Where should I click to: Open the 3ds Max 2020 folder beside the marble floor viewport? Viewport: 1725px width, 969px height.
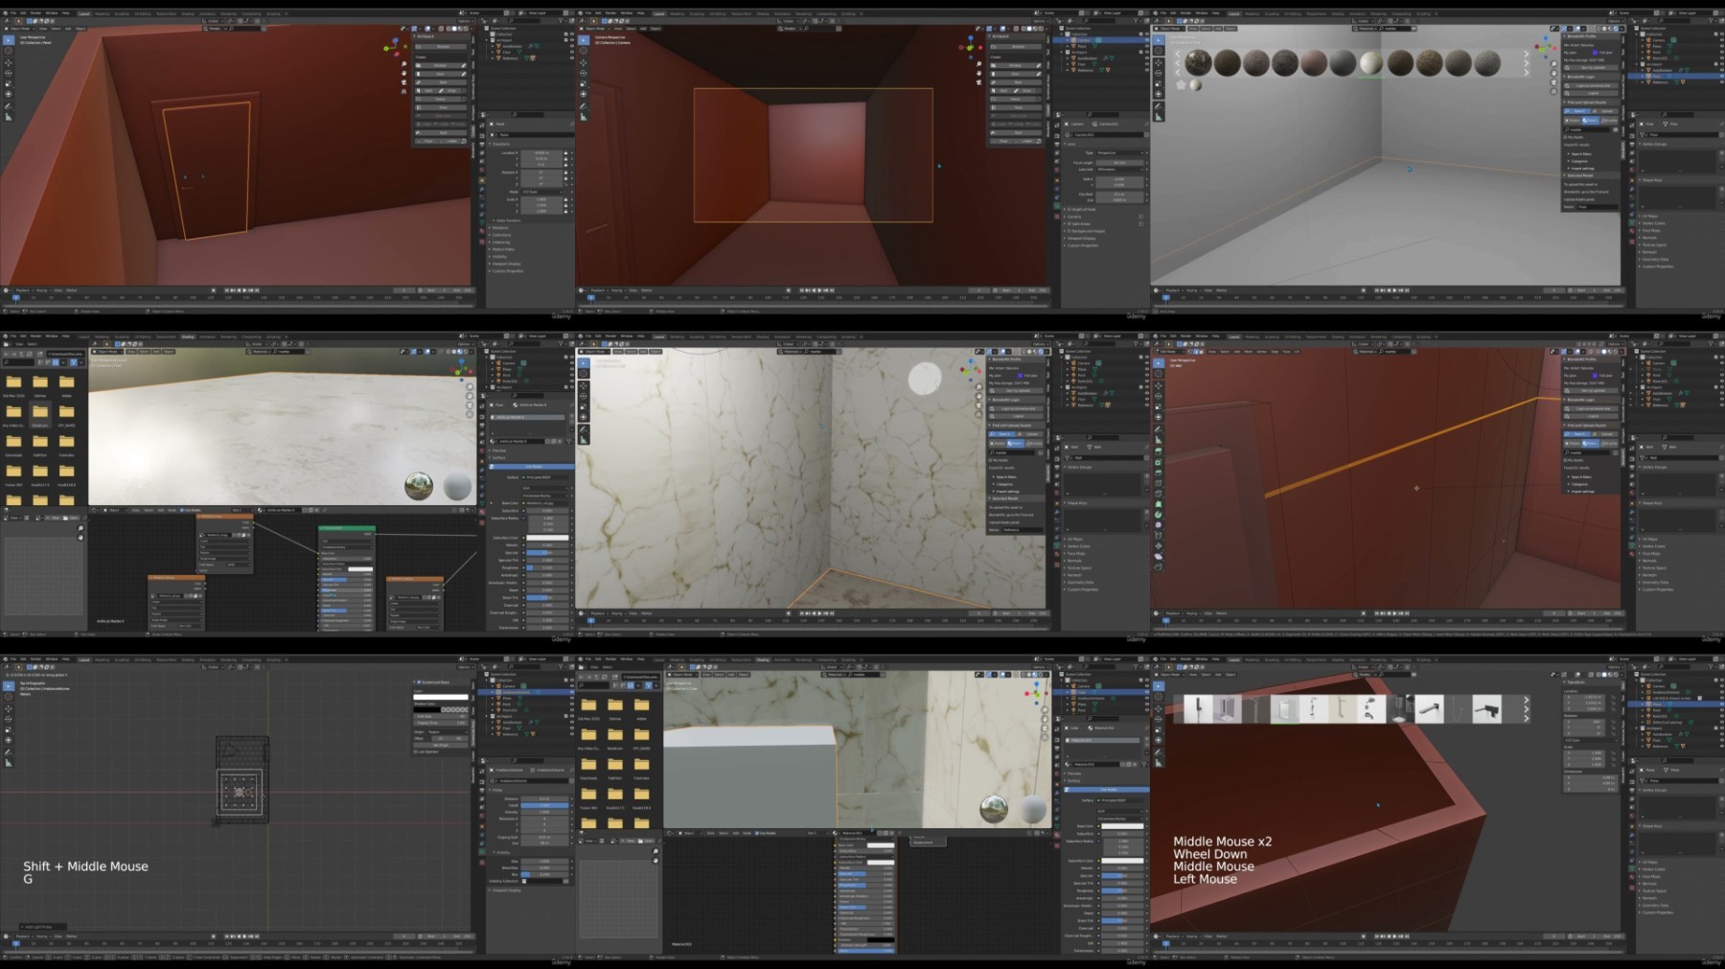[x=13, y=383]
